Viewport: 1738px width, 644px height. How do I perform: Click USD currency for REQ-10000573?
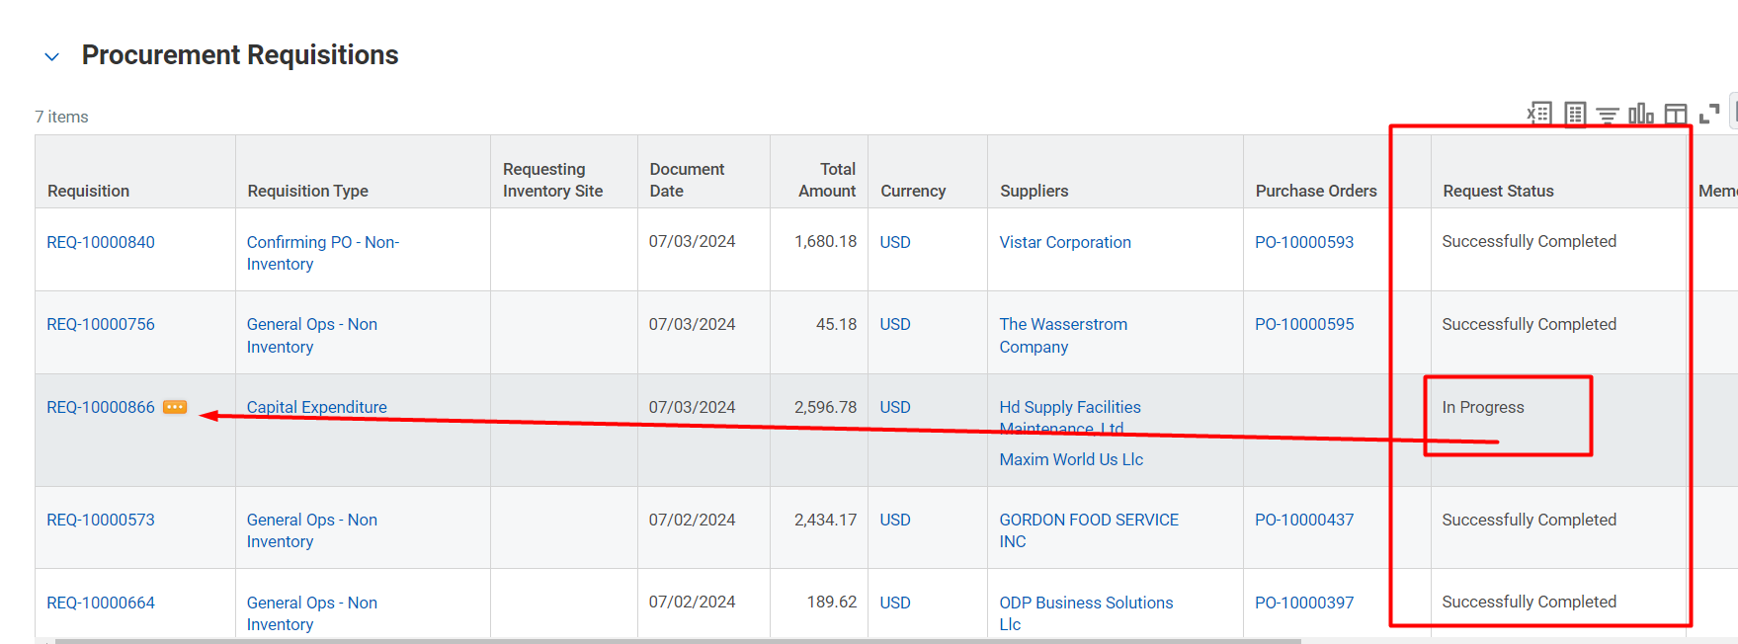(895, 520)
